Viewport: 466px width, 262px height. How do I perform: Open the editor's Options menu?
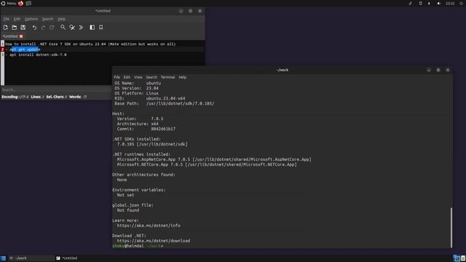(x=31, y=19)
